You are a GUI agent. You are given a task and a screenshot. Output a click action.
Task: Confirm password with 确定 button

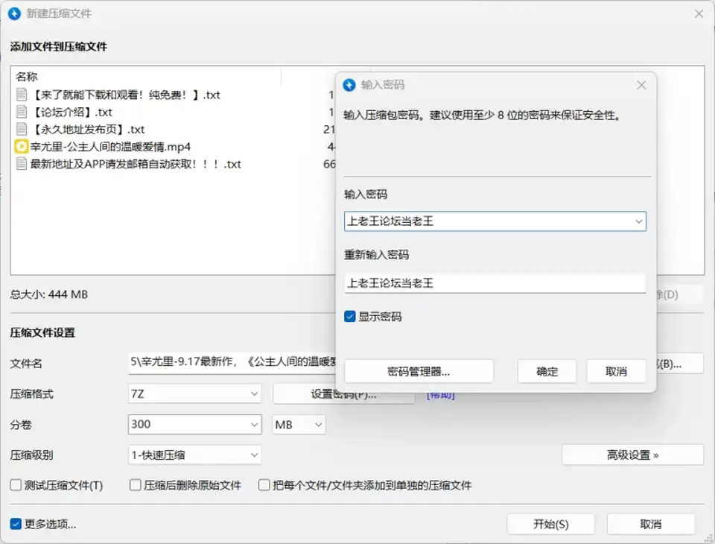pos(547,372)
